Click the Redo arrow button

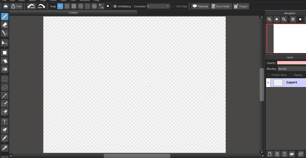[41, 6]
